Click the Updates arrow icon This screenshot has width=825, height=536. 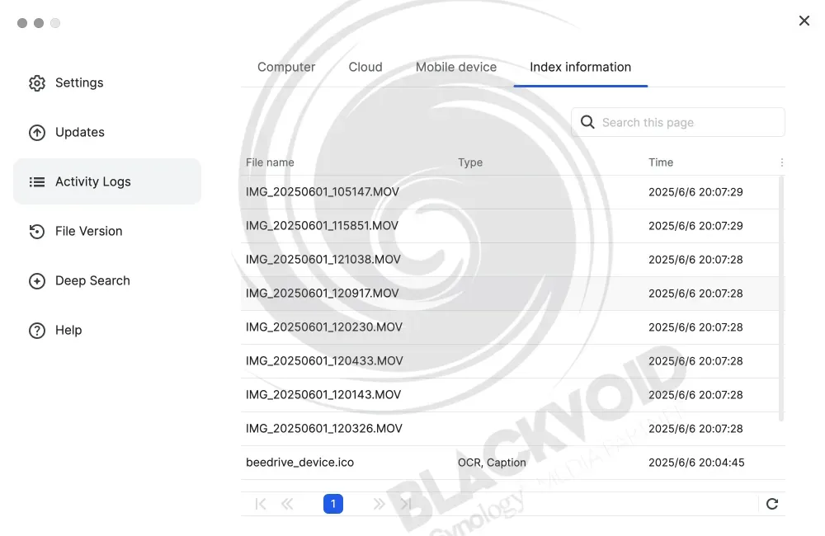37,133
